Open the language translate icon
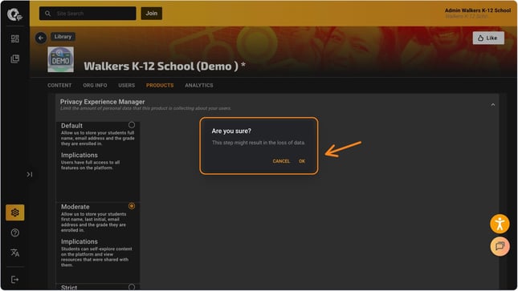Screen dimensions: 518x291 pos(15,253)
